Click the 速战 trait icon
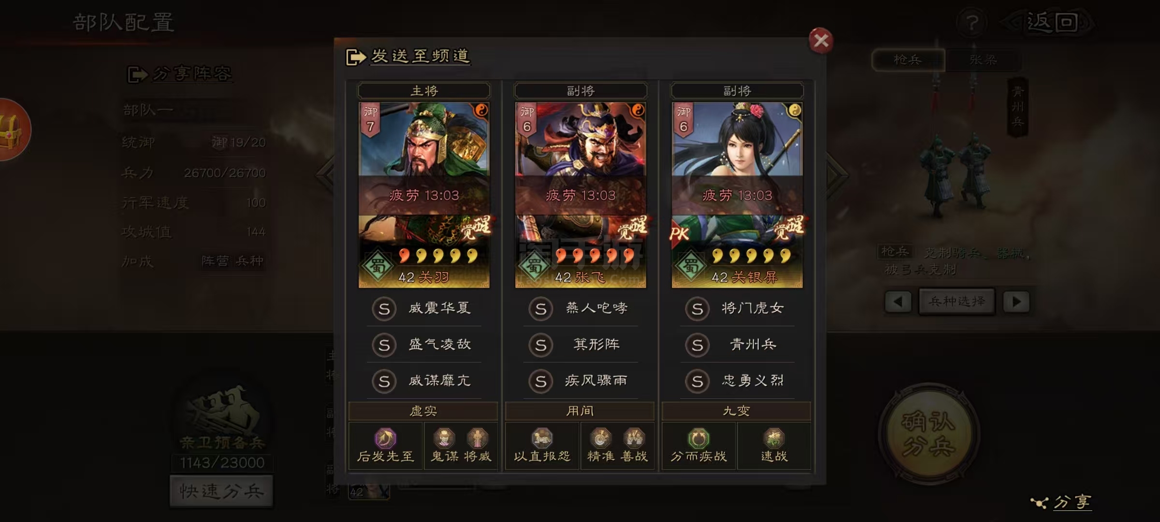Viewport: 1160px width, 522px height. tap(774, 438)
